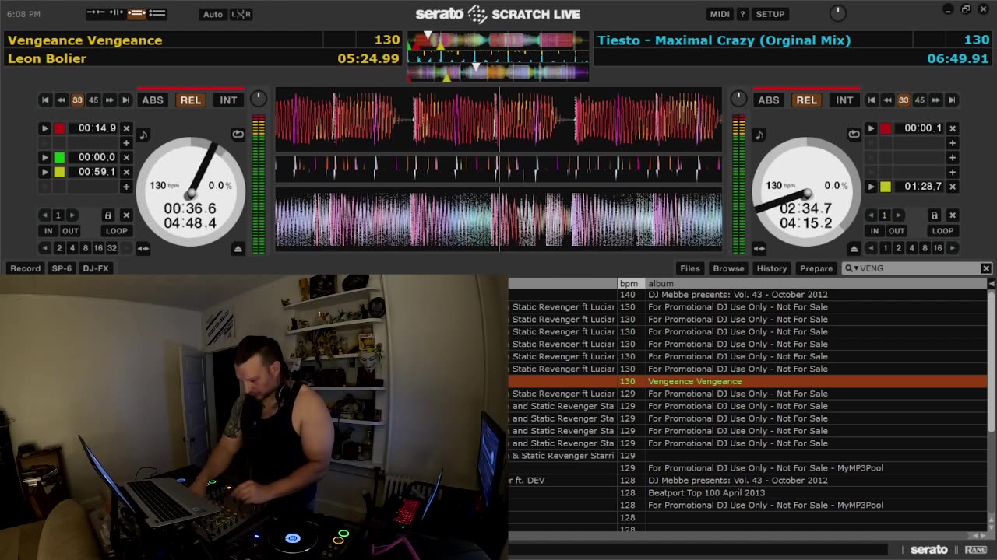
Task: Open help with the question mark button
Action: pos(742,14)
